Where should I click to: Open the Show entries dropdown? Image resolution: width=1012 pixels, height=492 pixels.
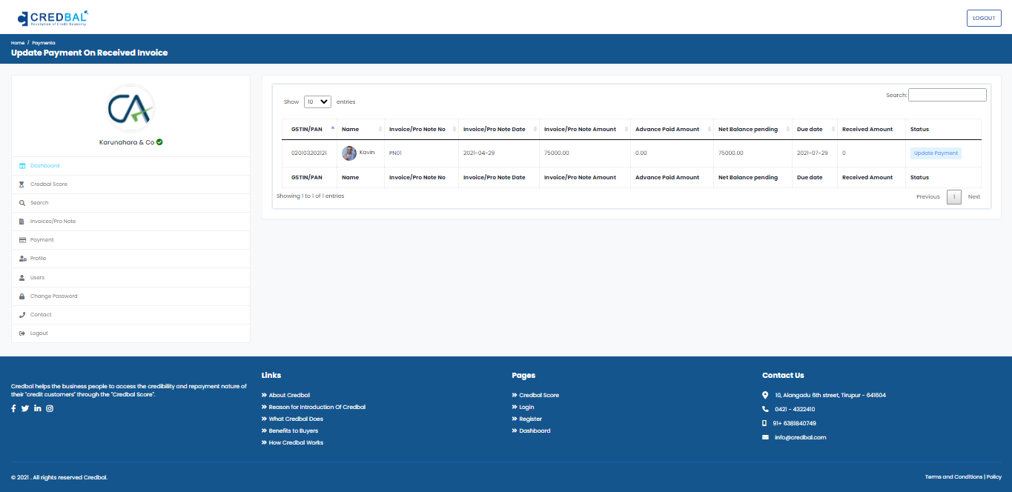tap(317, 102)
